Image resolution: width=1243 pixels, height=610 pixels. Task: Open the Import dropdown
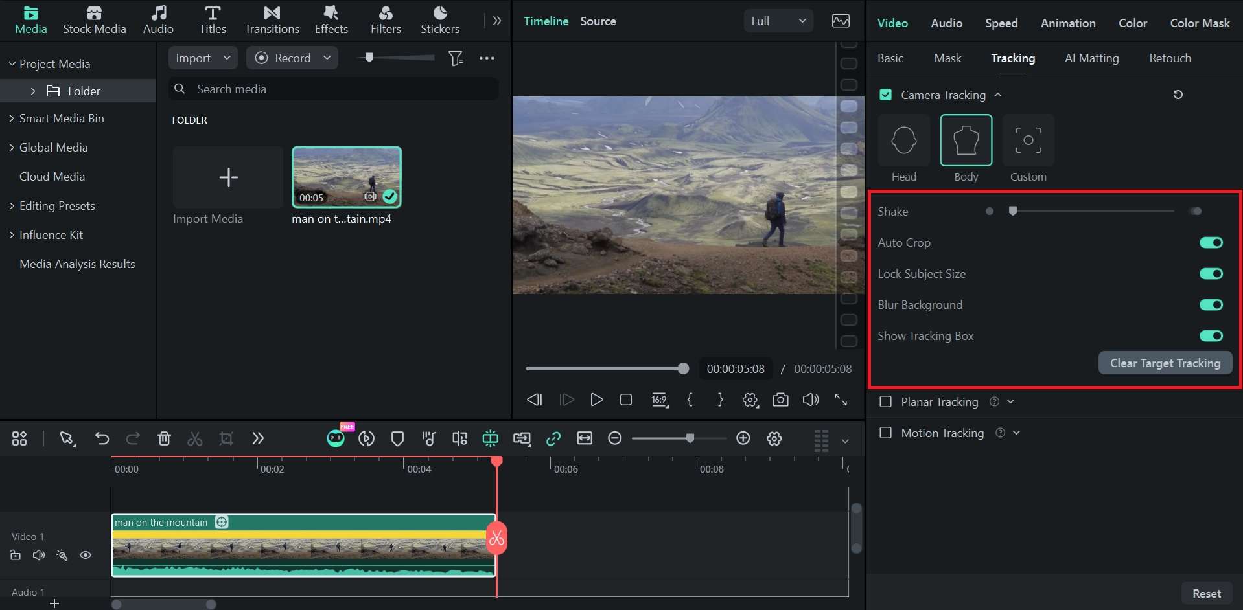tap(203, 58)
